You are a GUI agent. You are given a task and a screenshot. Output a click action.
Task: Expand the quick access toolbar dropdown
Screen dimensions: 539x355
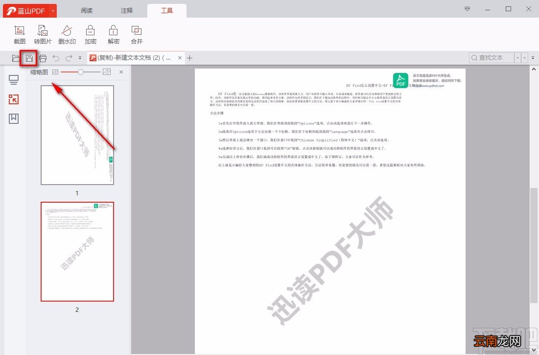[80, 58]
